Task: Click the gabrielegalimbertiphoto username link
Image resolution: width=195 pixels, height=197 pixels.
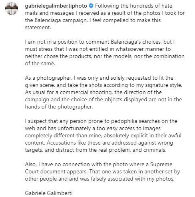Action: point(56,6)
